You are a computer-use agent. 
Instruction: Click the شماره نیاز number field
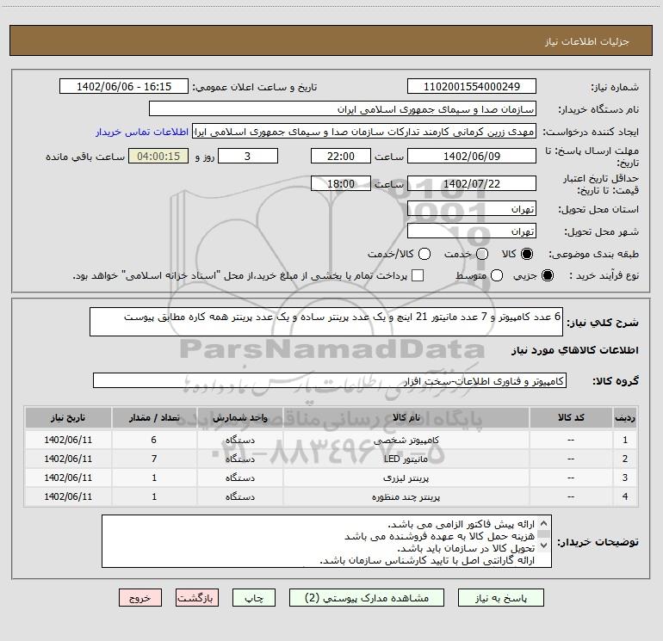(x=472, y=86)
